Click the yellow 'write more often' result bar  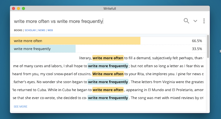(x=75, y=41)
